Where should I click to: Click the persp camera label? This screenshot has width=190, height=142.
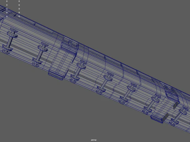[94, 140]
